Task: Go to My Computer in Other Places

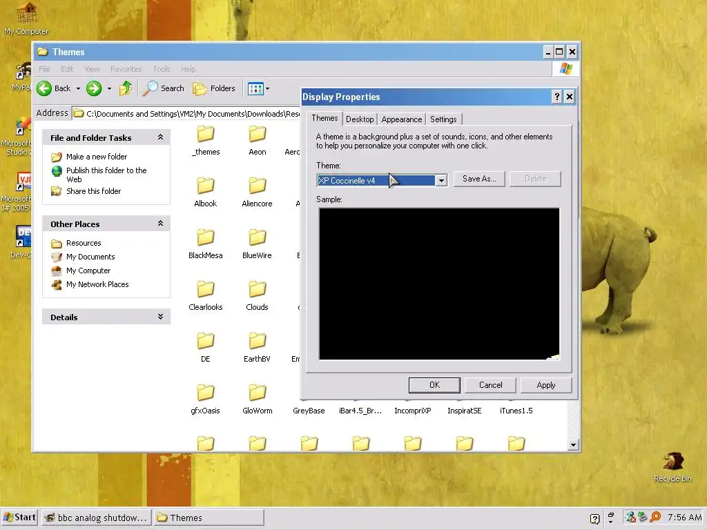Action: tap(88, 271)
